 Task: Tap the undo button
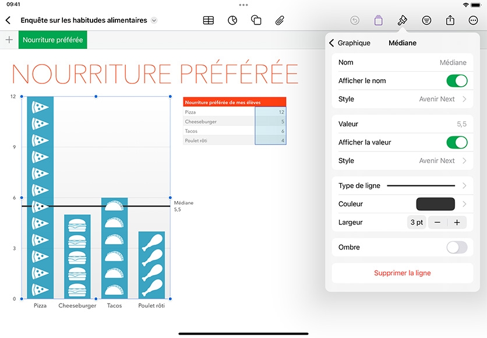(x=355, y=20)
